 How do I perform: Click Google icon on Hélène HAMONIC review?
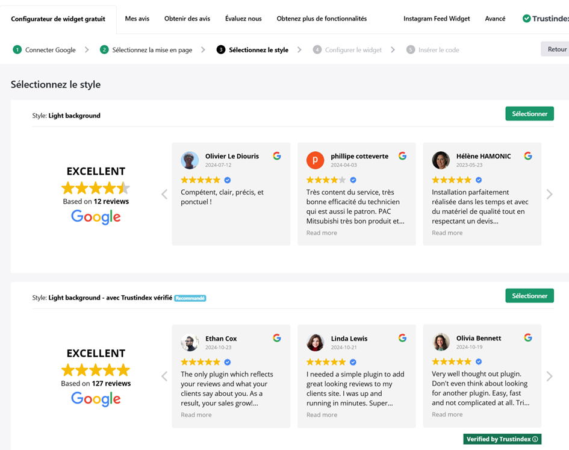pos(528,156)
